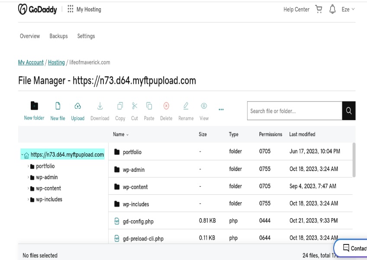Open more toolbar options via the ellipsis

(x=221, y=109)
